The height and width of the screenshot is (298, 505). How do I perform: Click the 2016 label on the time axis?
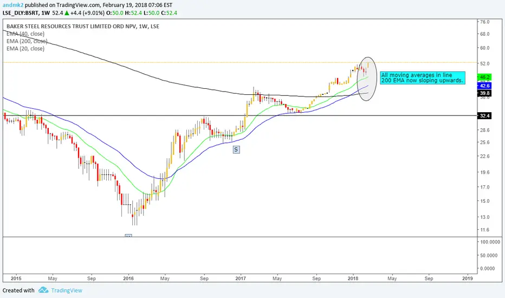coord(128,278)
